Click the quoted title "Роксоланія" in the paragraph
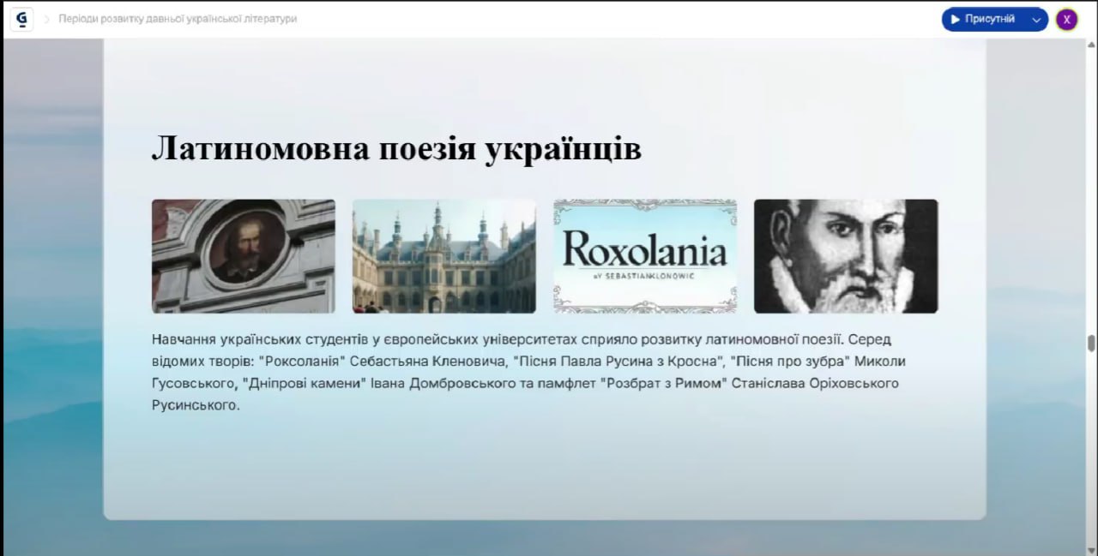The width and height of the screenshot is (1098, 556). [x=294, y=362]
